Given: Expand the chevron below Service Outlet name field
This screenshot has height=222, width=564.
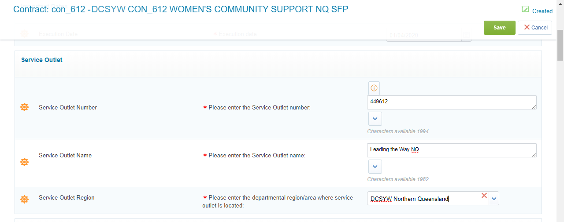Looking at the screenshot, I should (375, 167).
